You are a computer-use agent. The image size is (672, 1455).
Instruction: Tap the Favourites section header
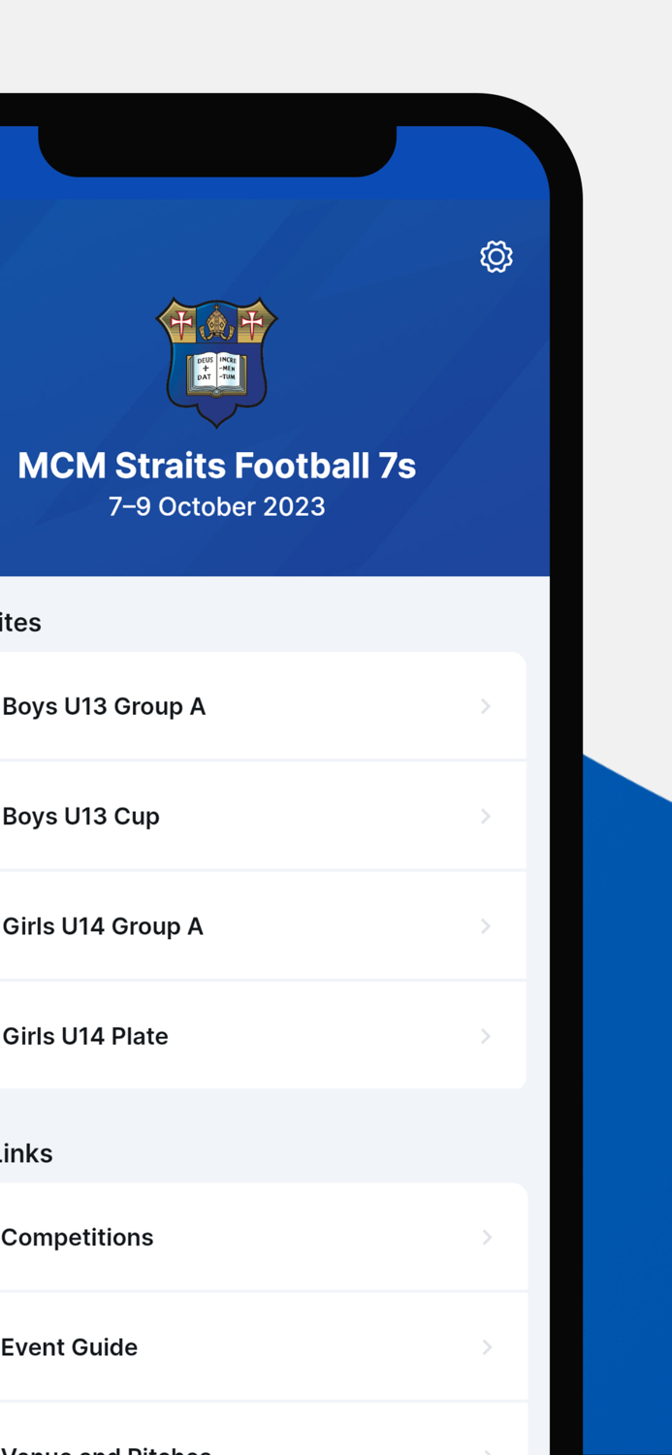tap(20, 622)
